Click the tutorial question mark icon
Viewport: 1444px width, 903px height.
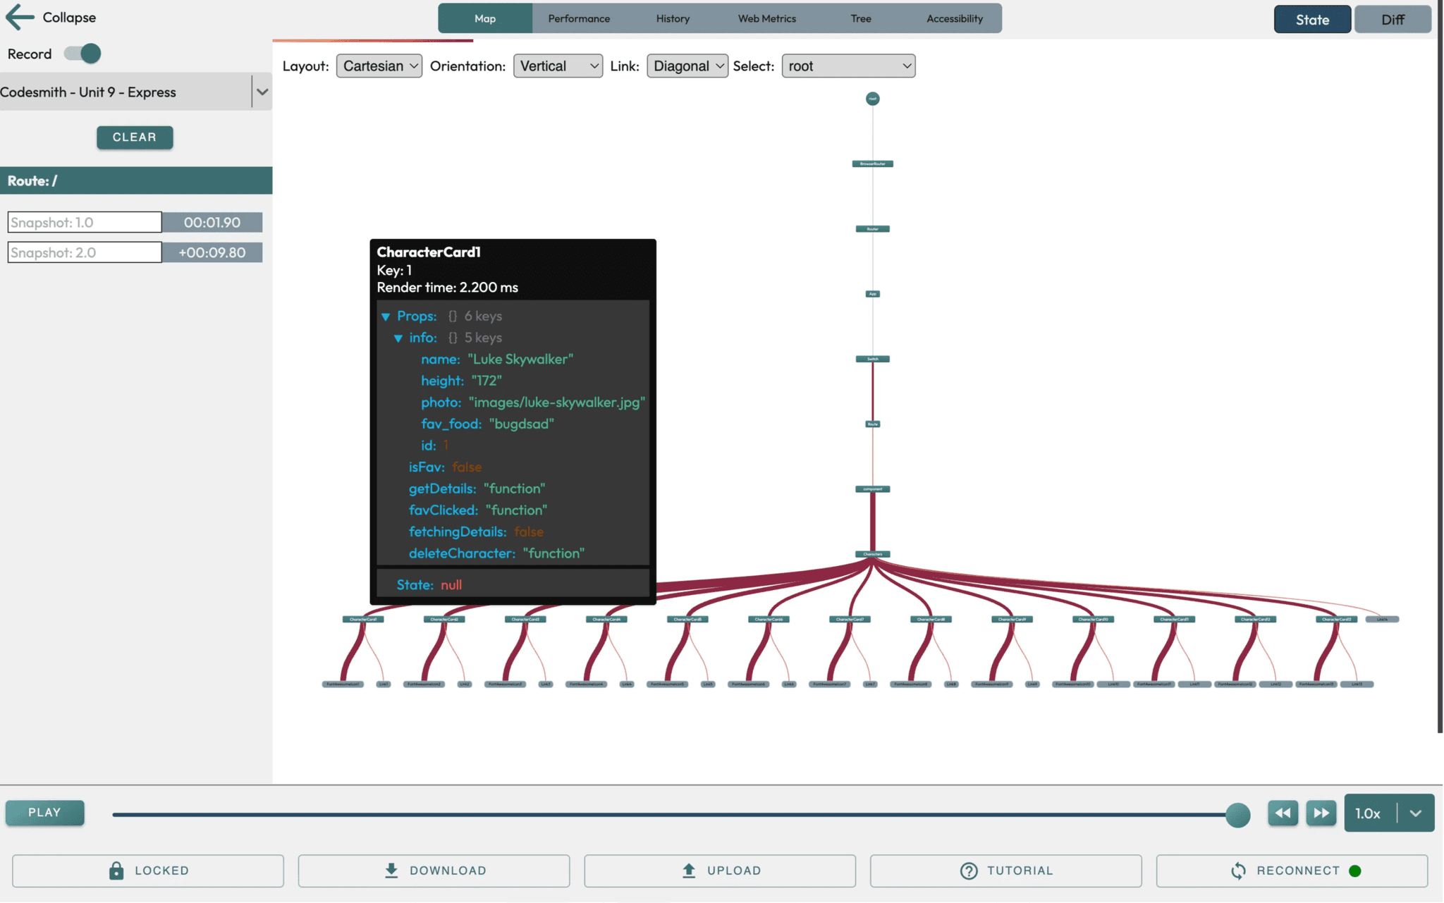(x=969, y=871)
